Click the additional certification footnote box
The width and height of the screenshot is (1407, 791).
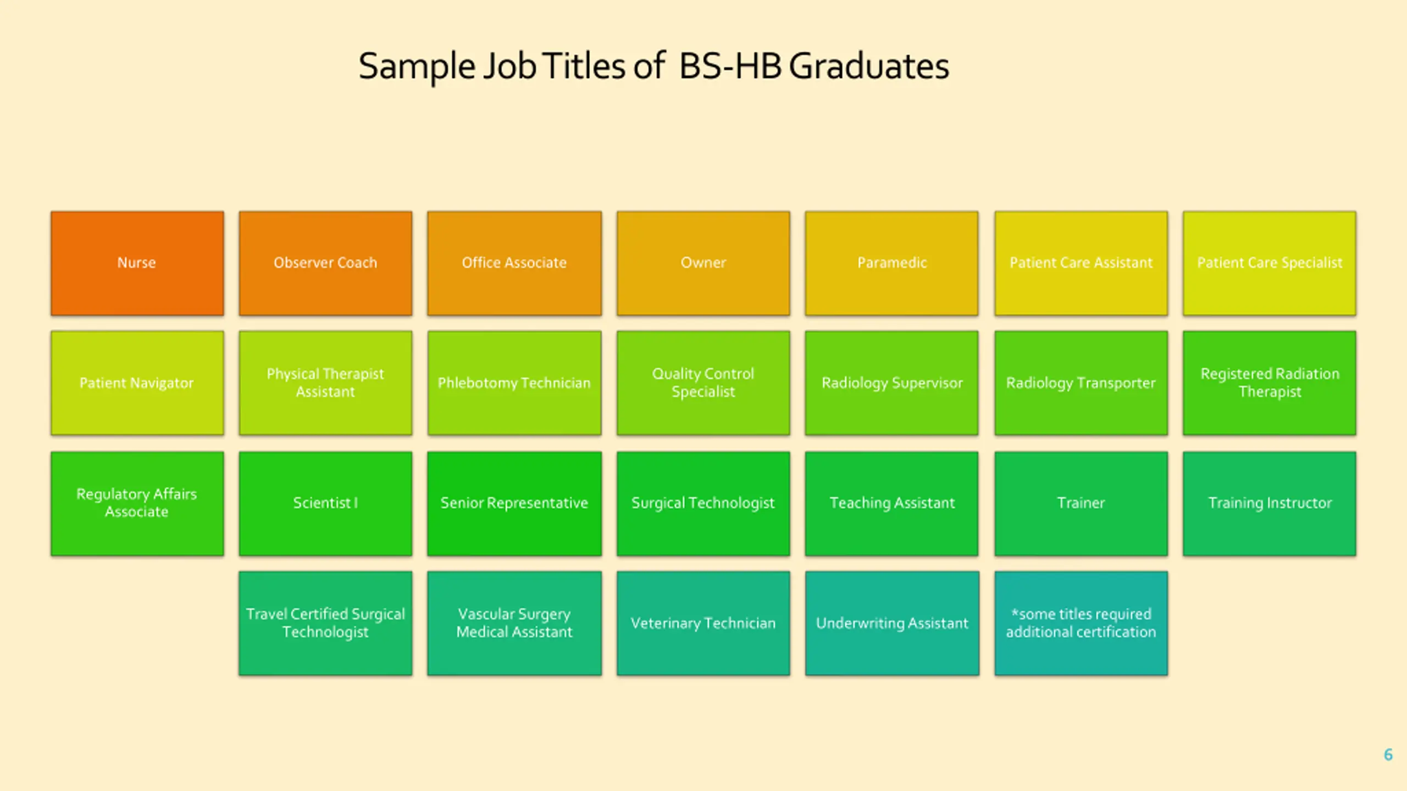(1081, 623)
